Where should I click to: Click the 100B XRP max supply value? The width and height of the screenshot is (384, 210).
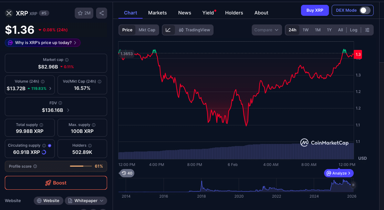point(82,131)
